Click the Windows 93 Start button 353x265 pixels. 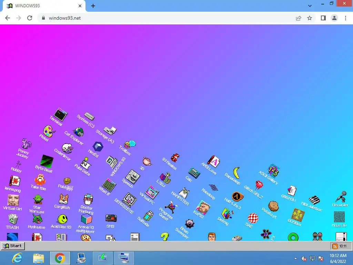(13, 246)
